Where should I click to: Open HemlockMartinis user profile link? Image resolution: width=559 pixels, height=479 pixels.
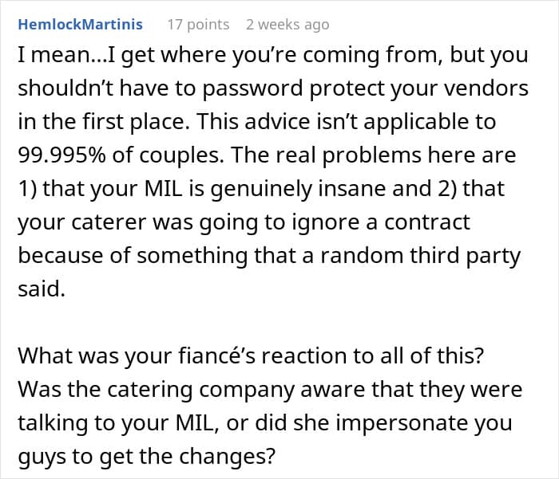80,25
